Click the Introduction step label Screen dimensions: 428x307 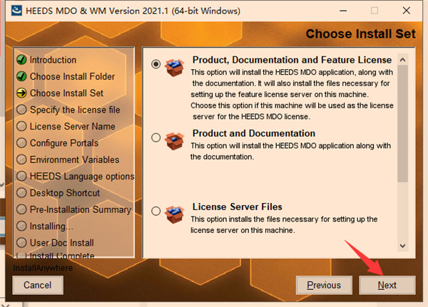[53, 60]
